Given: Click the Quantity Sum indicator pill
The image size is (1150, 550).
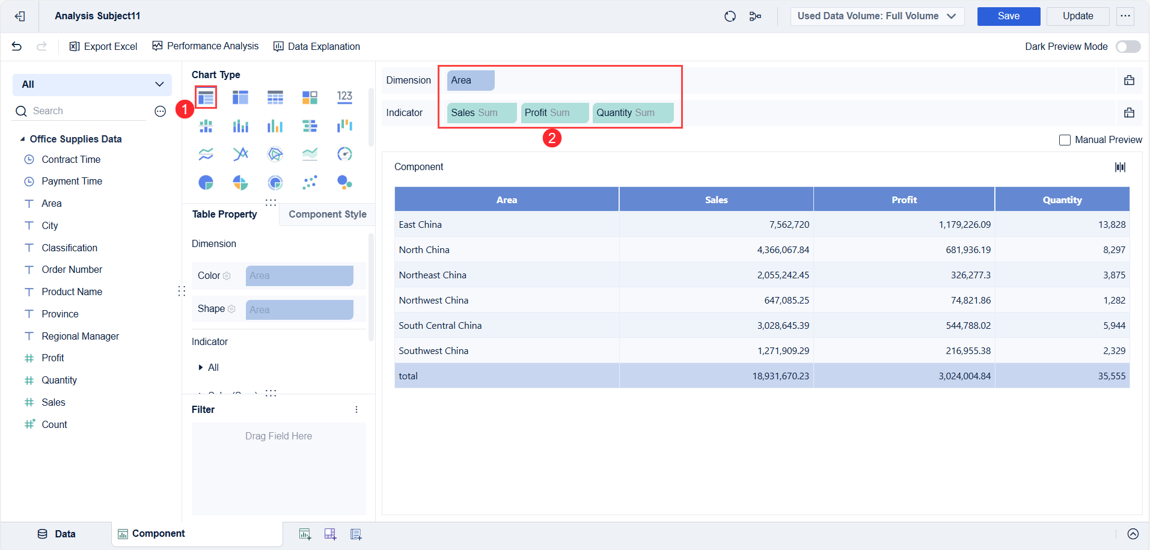Looking at the screenshot, I should (x=633, y=113).
